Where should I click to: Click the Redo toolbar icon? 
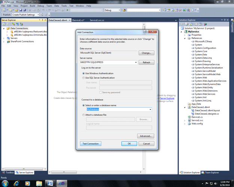pyautogui.click(x=49, y=10)
